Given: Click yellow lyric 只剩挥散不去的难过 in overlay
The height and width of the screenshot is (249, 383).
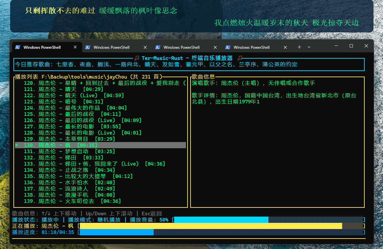Looking at the screenshot, I should click(x=60, y=10).
